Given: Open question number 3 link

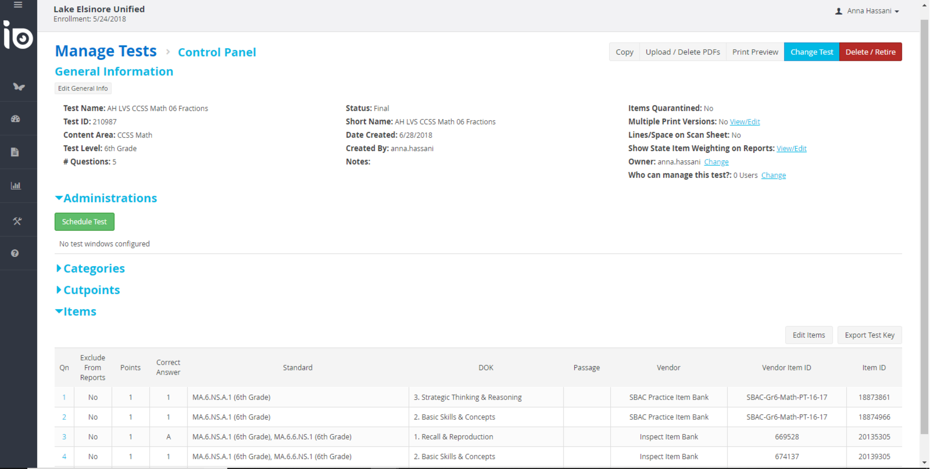Looking at the screenshot, I should click(64, 437).
